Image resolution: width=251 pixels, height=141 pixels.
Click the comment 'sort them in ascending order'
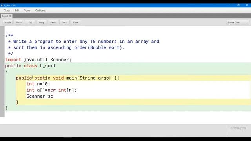point(69,47)
